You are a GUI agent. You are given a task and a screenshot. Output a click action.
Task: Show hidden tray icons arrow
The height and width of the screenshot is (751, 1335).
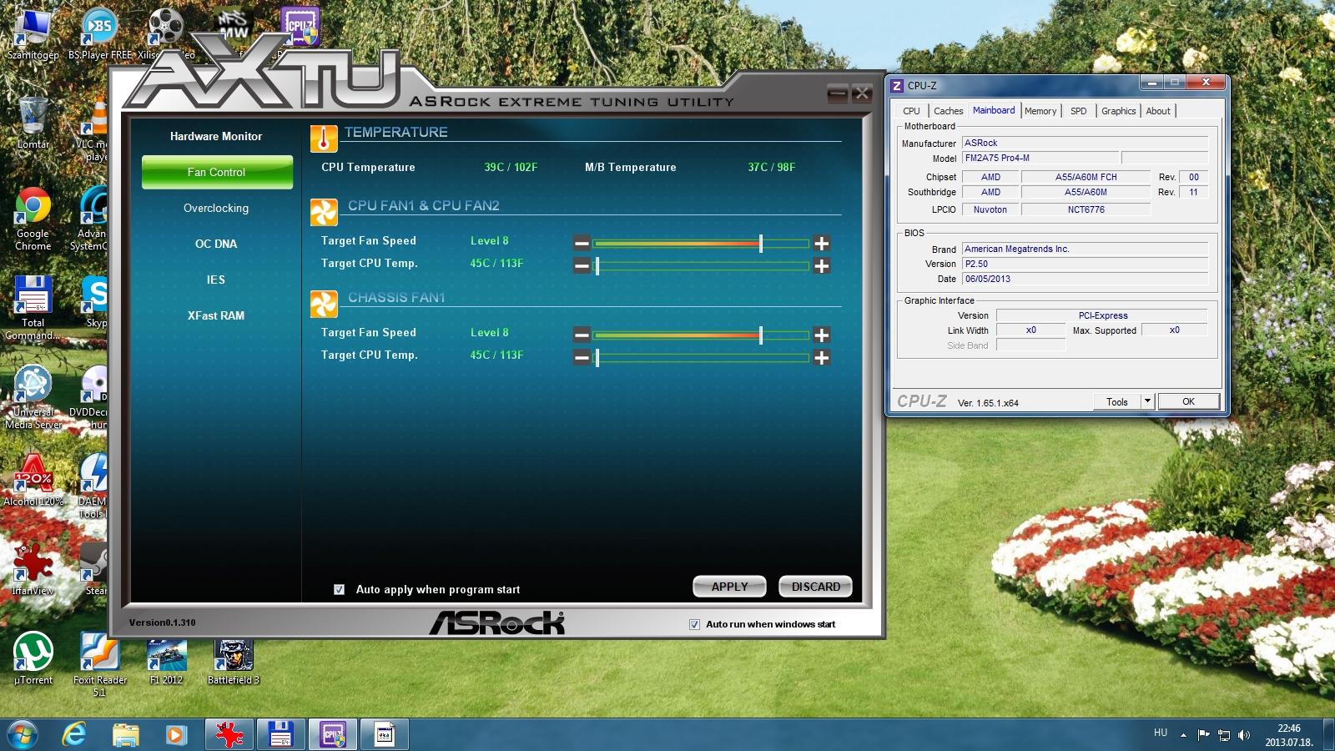[x=1183, y=735]
